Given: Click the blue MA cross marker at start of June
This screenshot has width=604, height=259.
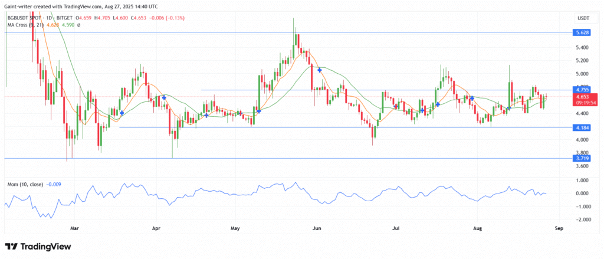Looking at the screenshot, I should [319, 70].
